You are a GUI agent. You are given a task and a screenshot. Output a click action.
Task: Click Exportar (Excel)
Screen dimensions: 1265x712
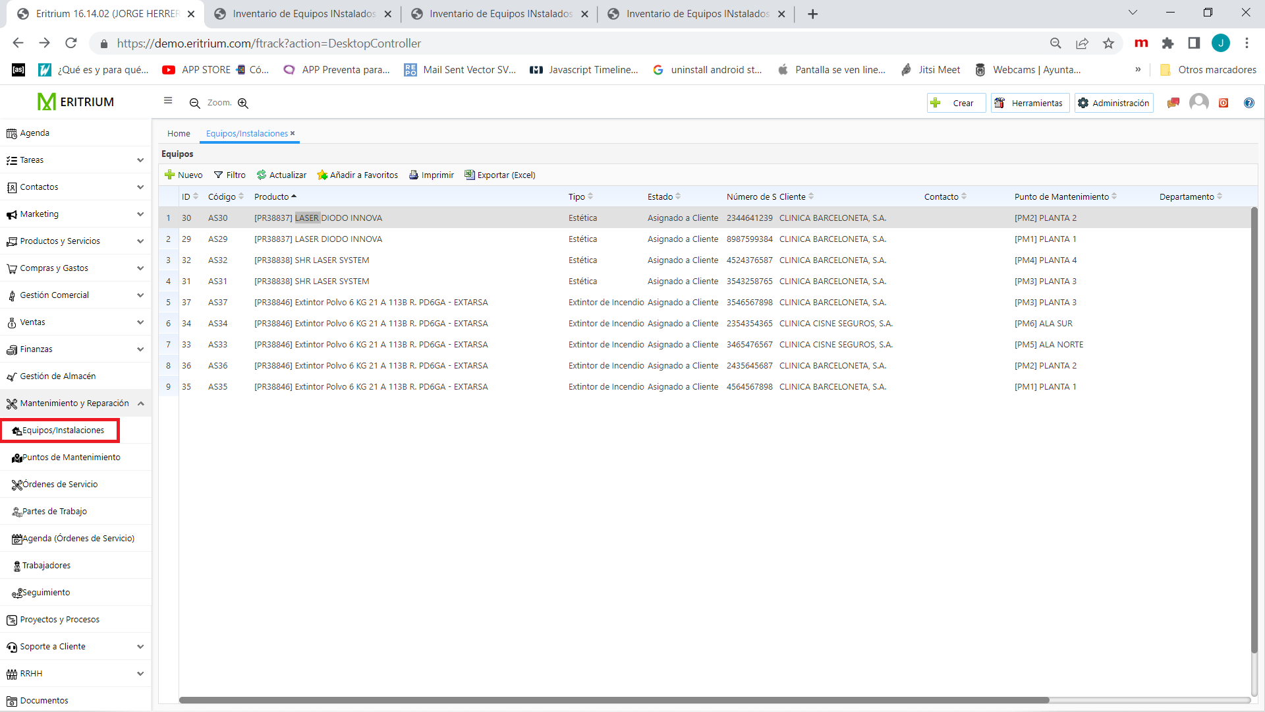(500, 175)
